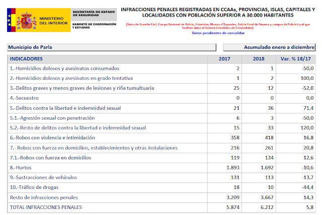Click the Gabinete de Coordinación y Estudios text

point(94,26)
